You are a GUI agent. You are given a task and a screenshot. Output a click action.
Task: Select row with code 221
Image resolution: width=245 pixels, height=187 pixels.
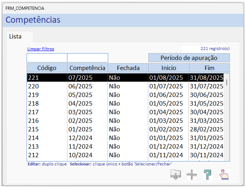pos(125,77)
